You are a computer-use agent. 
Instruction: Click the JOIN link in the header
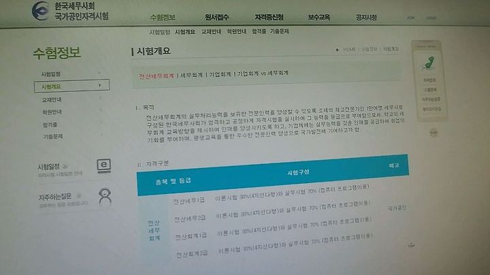(410, 18)
